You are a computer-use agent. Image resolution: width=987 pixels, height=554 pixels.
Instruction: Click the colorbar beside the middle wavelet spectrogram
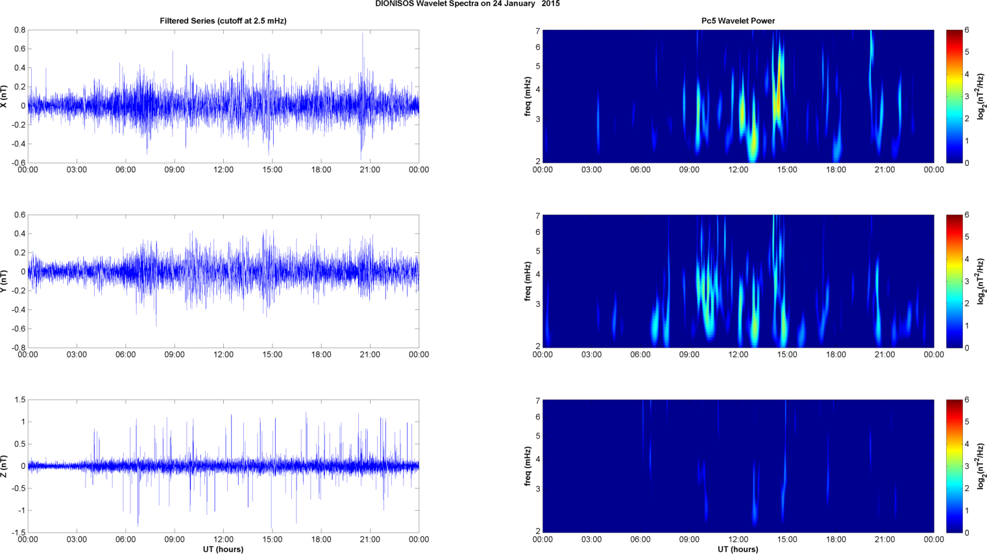pyautogui.click(x=954, y=281)
